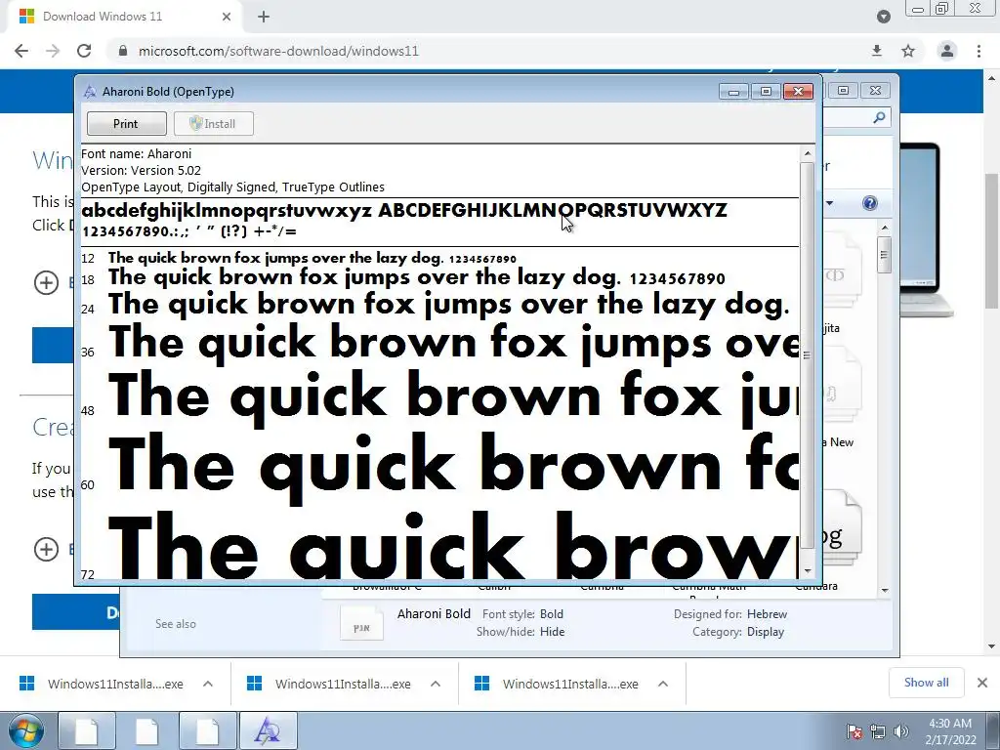Click the See also text in Fonts window
Image resolution: width=1000 pixels, height=750 pixels.
pyautogui.click(x=176, y=624)
